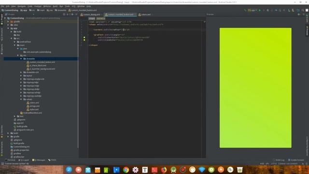The image size is (309, 174).
Task: Click the Preview panel settings gear
Action: tap(299, 14)
